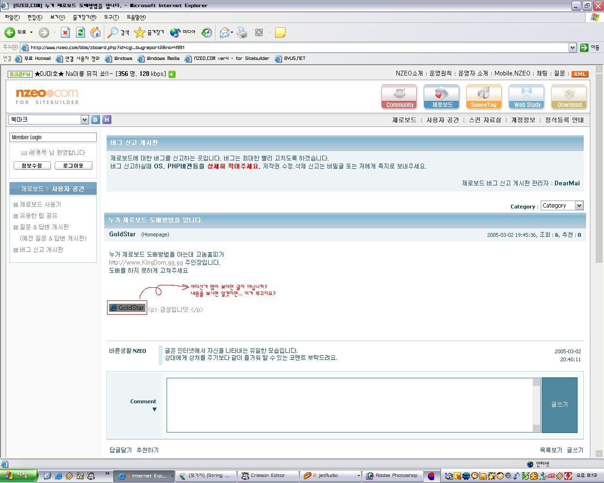
Task: Expand the address bar dropdown arrow
Action: click(x=572, y=48)
